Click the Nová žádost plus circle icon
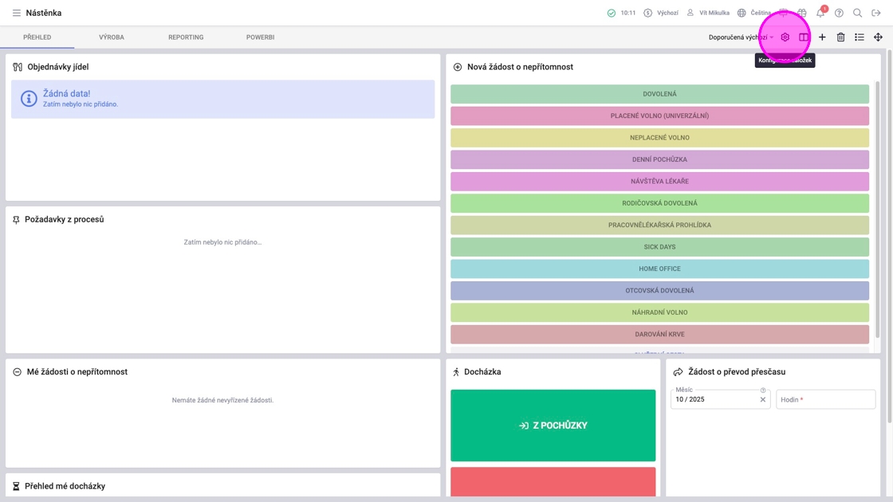 click(x=458, y=67)
